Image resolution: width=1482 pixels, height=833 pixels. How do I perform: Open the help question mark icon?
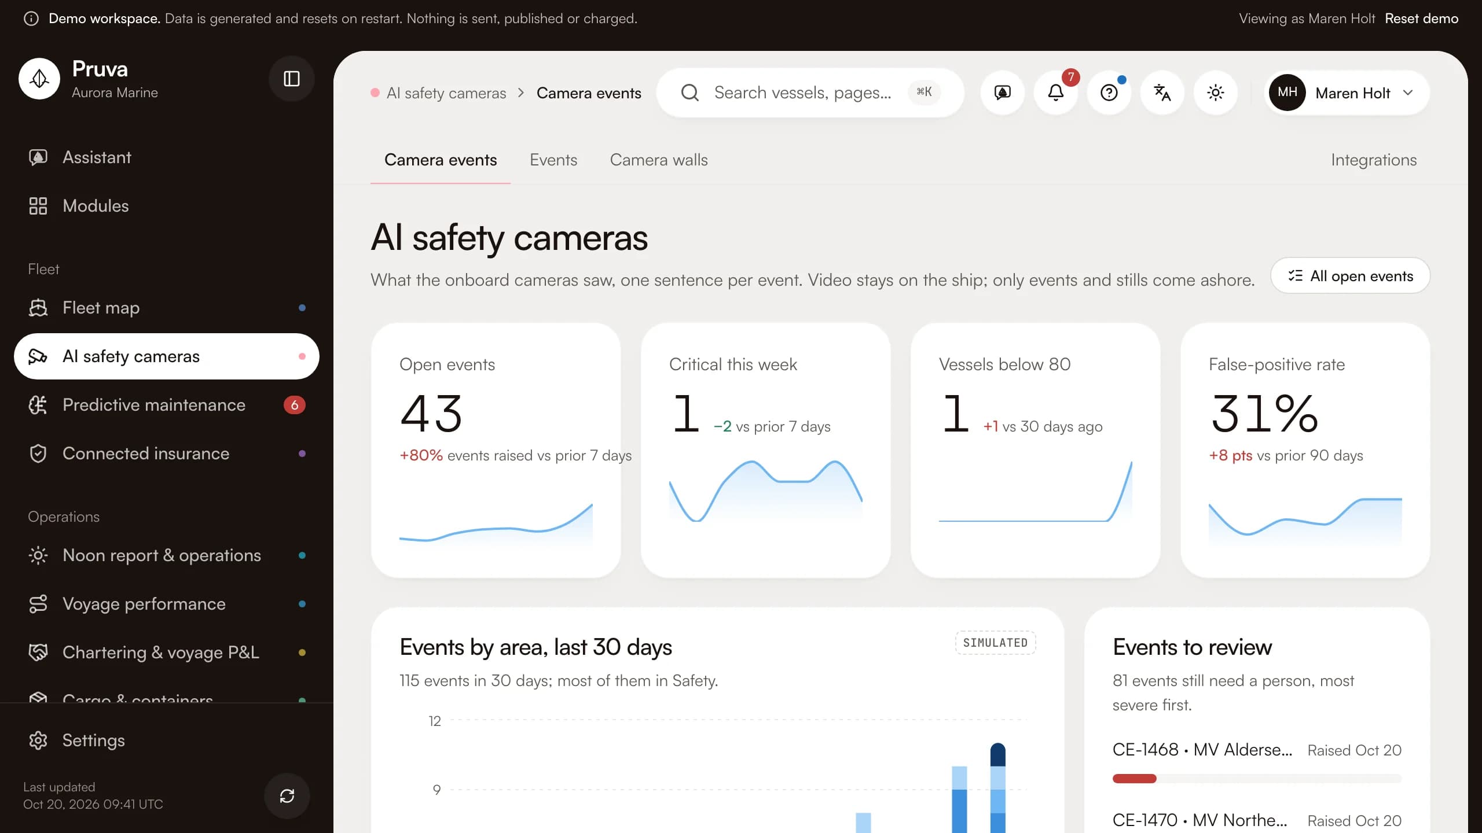point(1109,93)
